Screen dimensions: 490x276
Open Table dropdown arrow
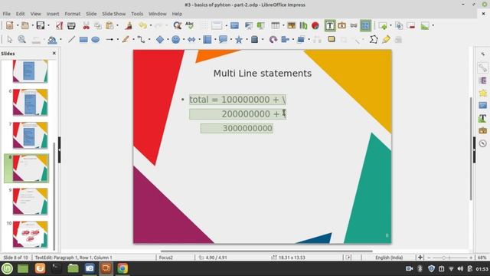(283, 25)
